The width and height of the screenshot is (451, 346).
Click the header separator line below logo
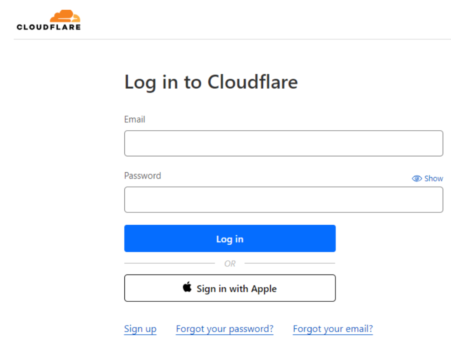point(232,39)
